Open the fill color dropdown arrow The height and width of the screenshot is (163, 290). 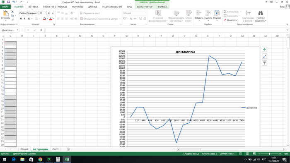(47, 19)
